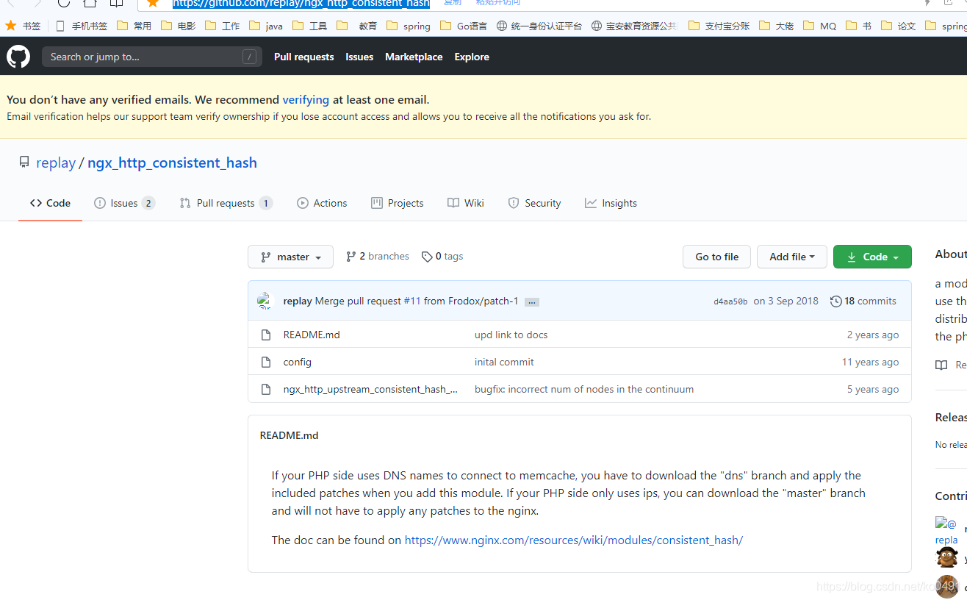Open the Go语言 bookmark folder

[464, 26]
